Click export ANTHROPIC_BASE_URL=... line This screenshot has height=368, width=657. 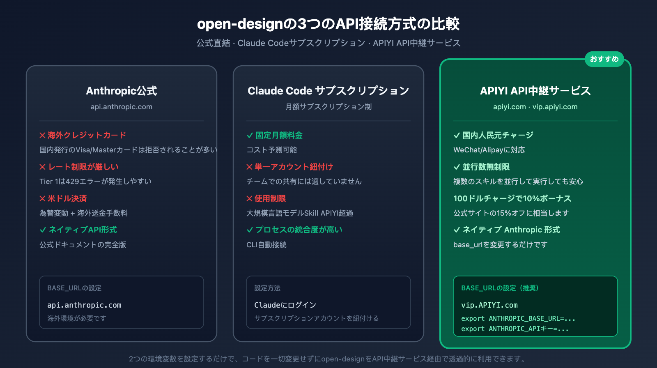pyautogui.click(x=518, y=319)
